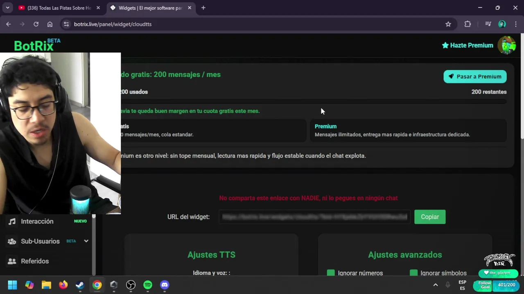Open Firefox from the taskbar
Image resolution: width=524 pixels, height=294 pixels.
63,285
